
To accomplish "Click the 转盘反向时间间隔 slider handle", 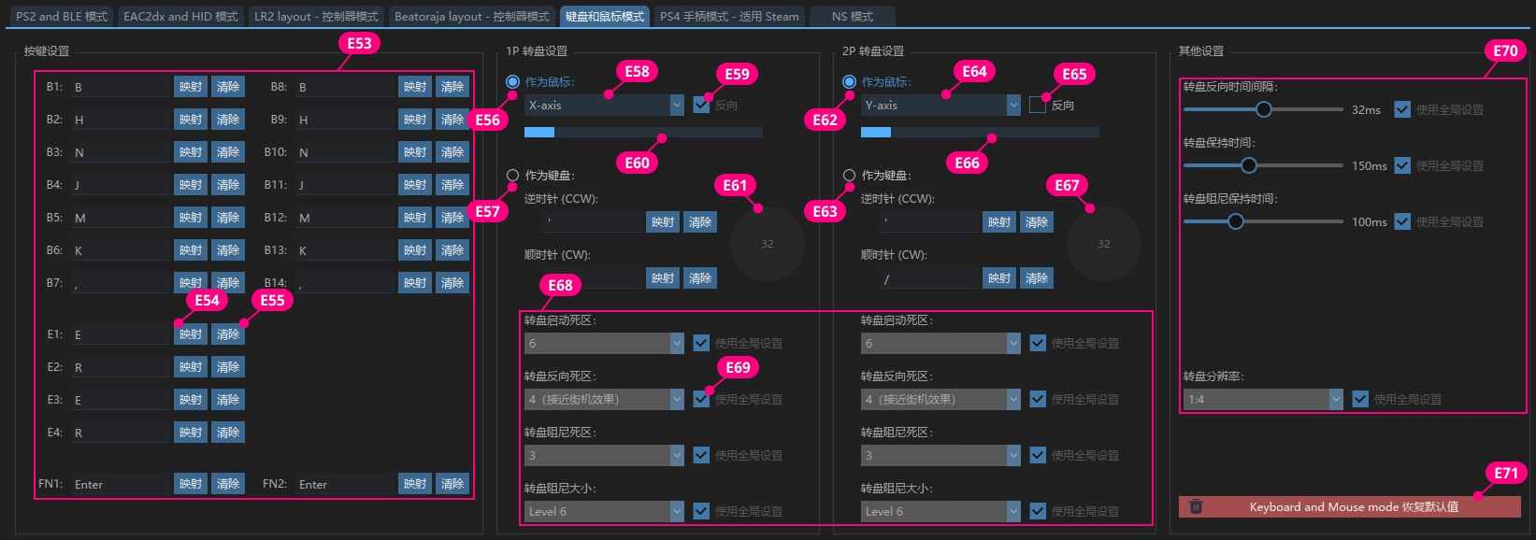I will tap(1264, 109).
